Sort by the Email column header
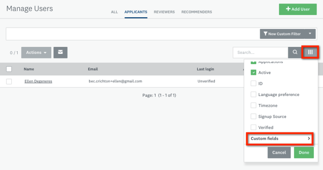This screenshot has height=170, width=323. coord(93,69)
